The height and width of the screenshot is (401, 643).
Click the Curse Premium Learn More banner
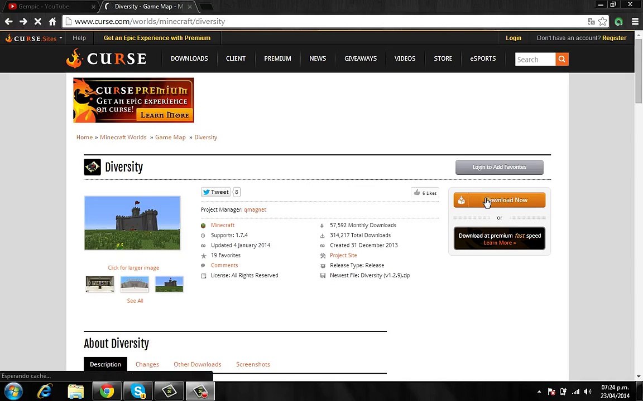point(133,100)
